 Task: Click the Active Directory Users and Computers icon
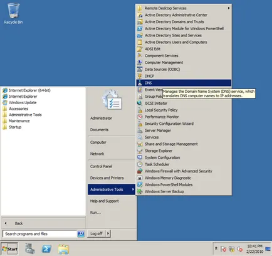(140, 42)
